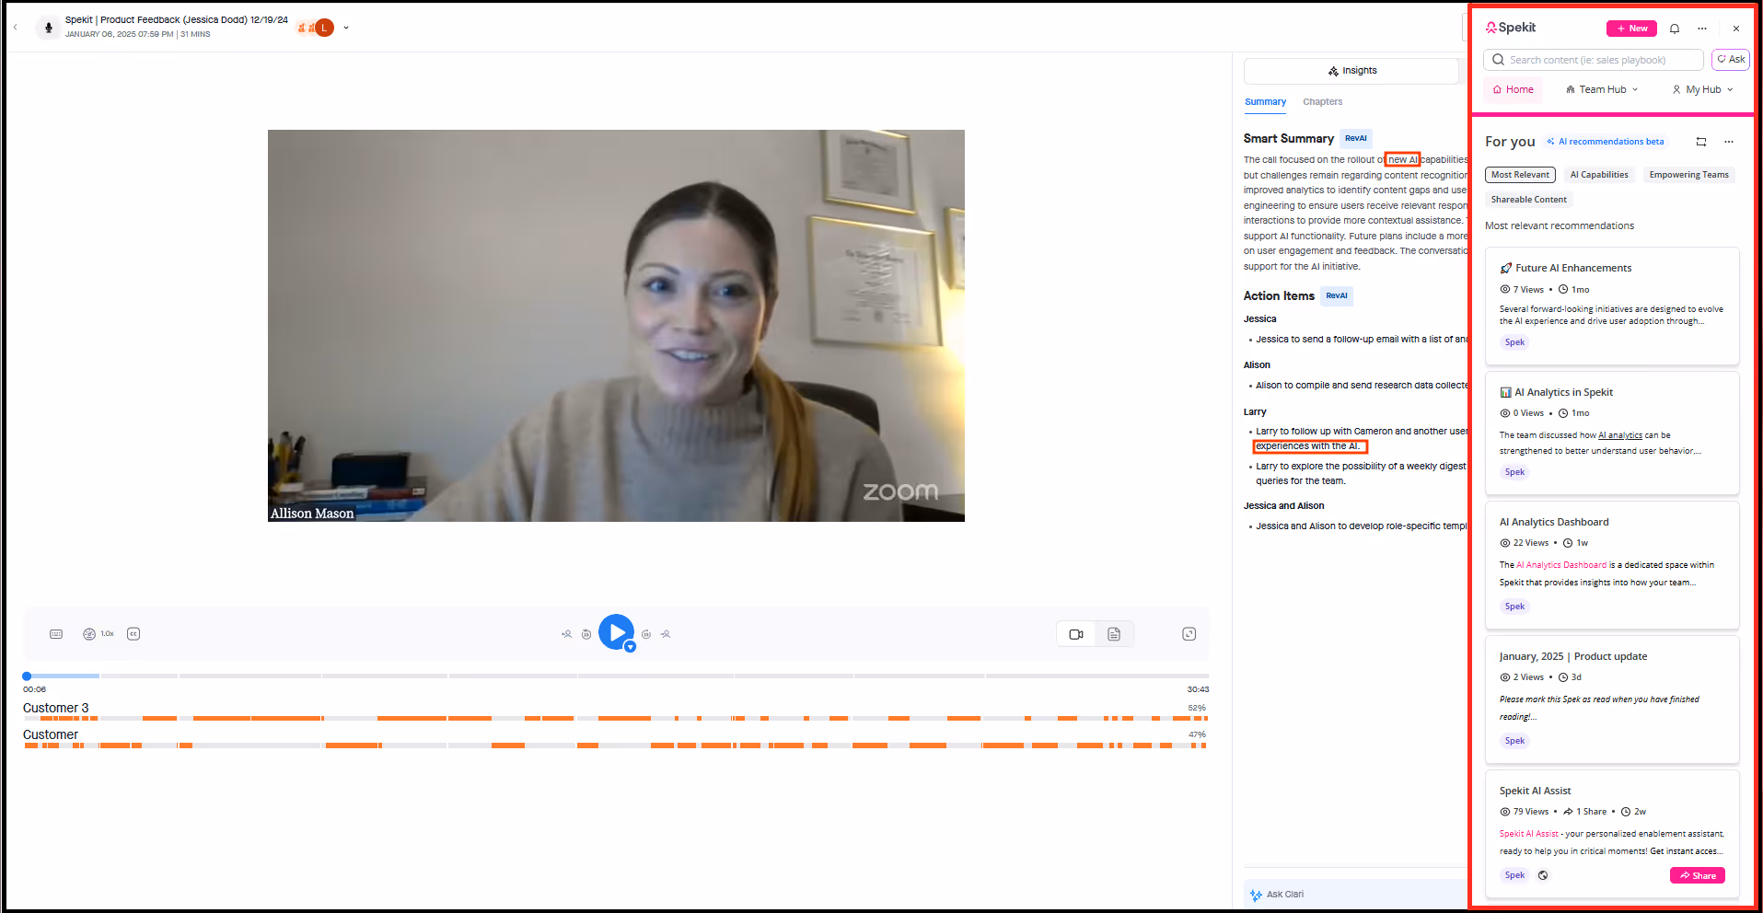
Task: Open Spekit notifications bell
Action: coord(1675,29)
